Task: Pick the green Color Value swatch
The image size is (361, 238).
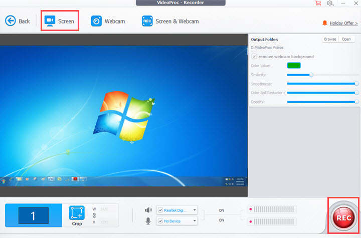Action: (294, 65)
